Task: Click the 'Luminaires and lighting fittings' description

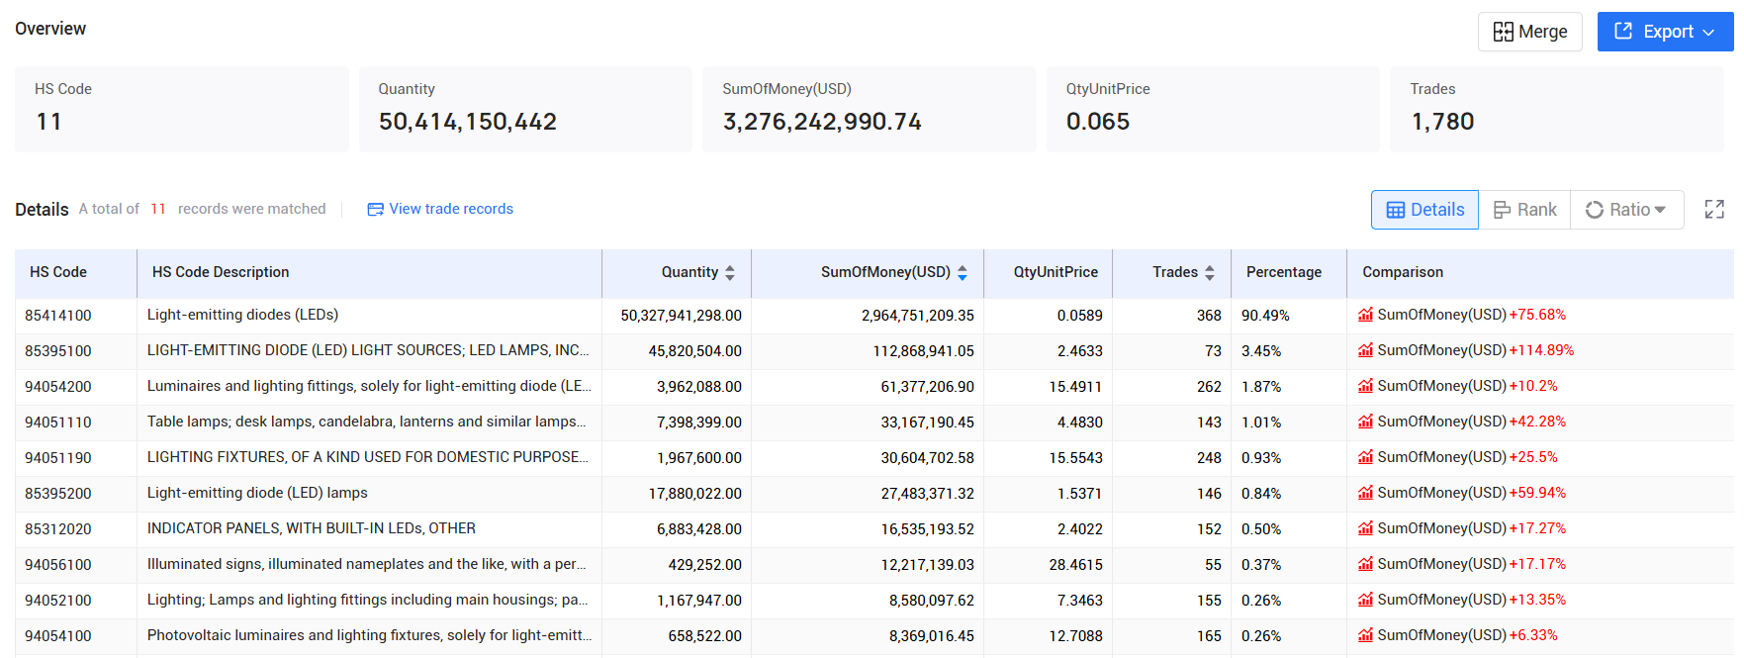Action: [369, 386]
